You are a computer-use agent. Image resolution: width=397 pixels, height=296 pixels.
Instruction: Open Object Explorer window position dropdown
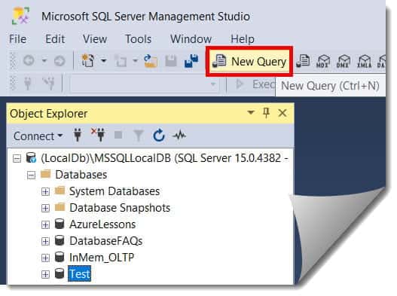point(251,112)
